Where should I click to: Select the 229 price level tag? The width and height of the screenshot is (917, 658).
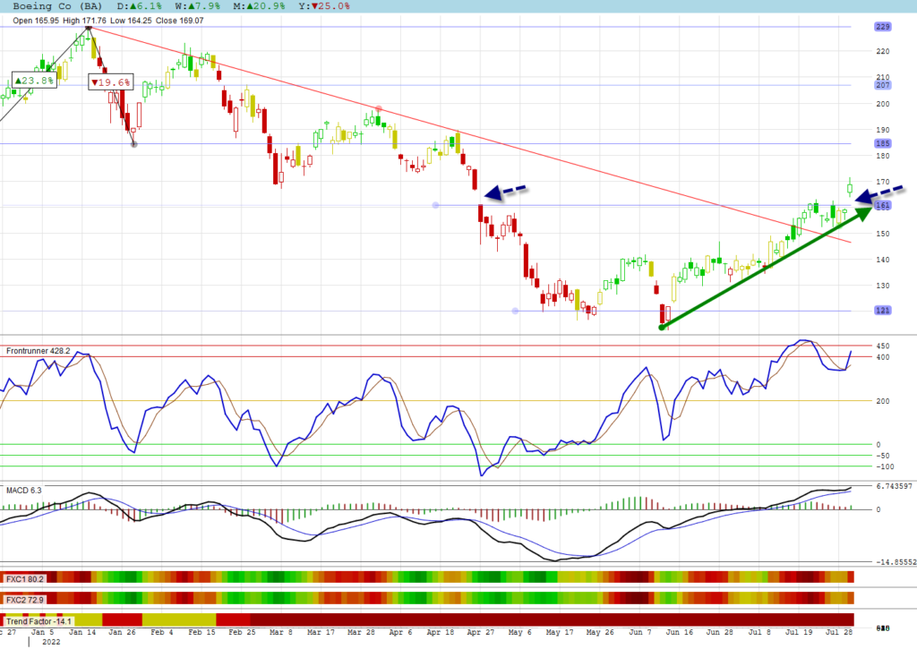882,27
